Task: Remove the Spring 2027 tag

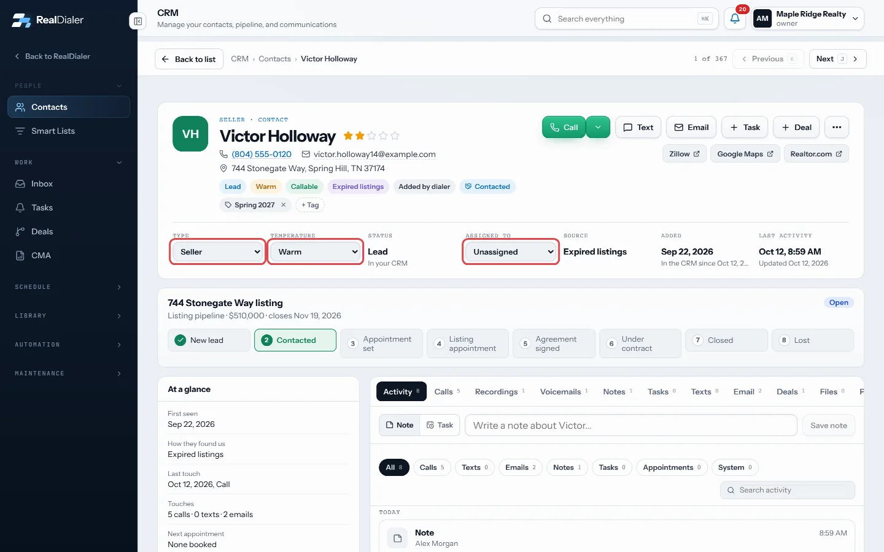Action: click(x=284, y=205)
